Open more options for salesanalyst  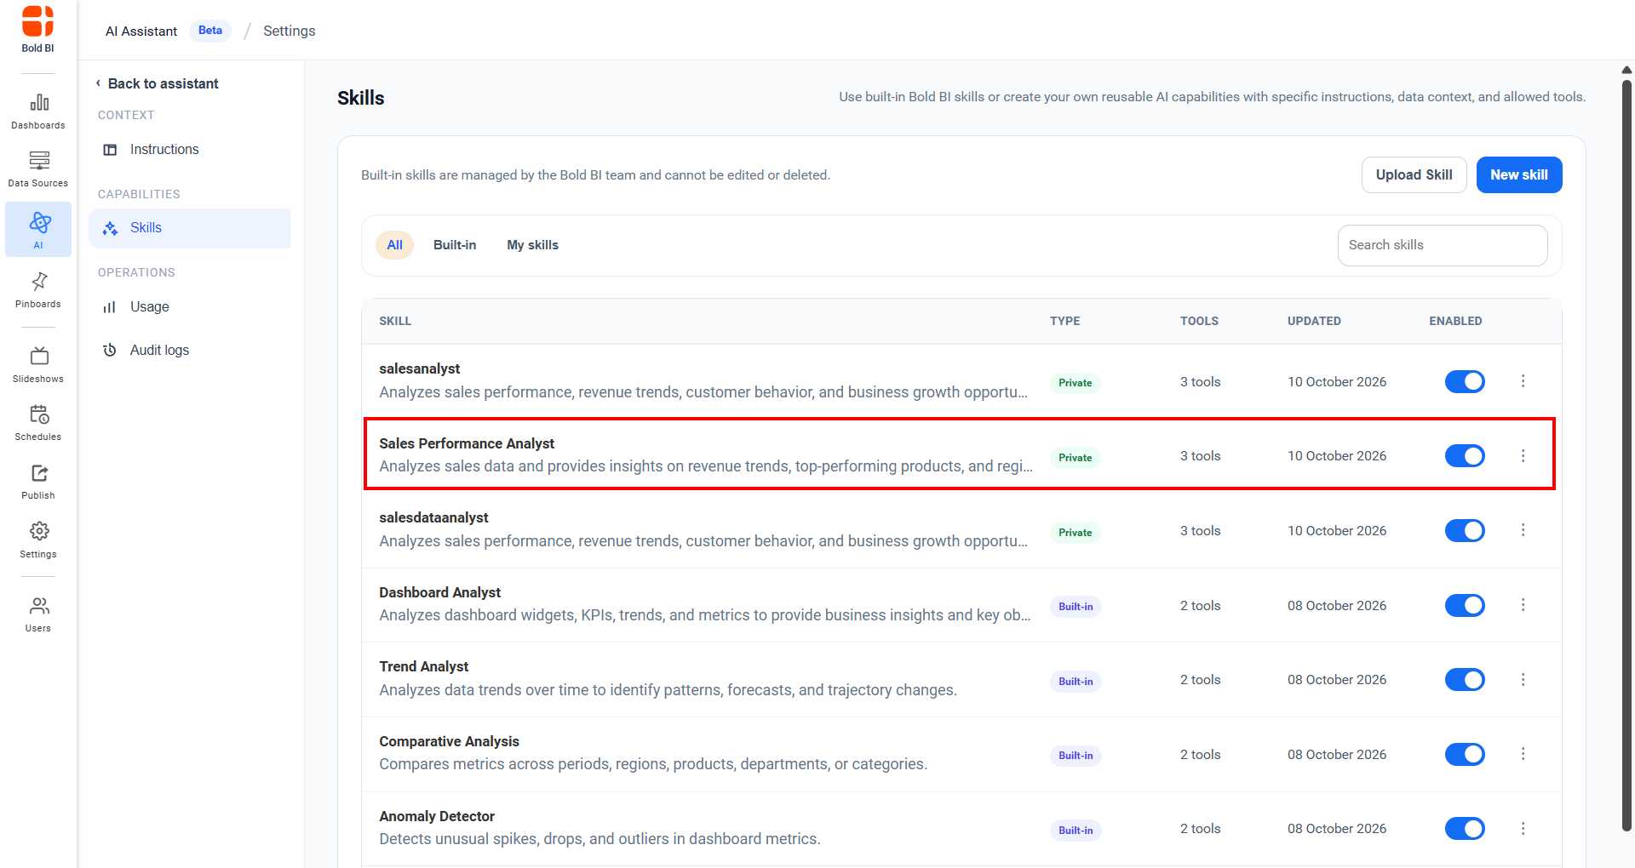tap(1523, 381)
